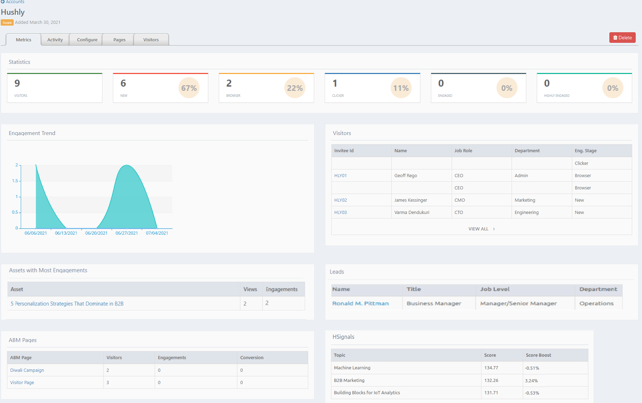This screenshot has width=642, height=403.
Task: Click the 134.77 score value
Action: pyautogui.click(x=491, y=368)
